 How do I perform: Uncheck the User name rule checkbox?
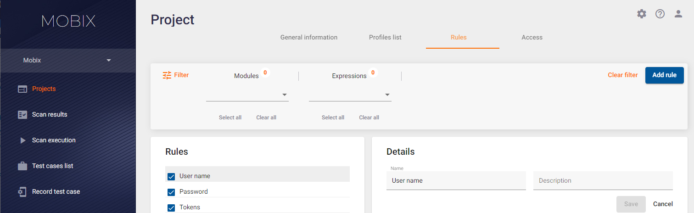(171, 176)
